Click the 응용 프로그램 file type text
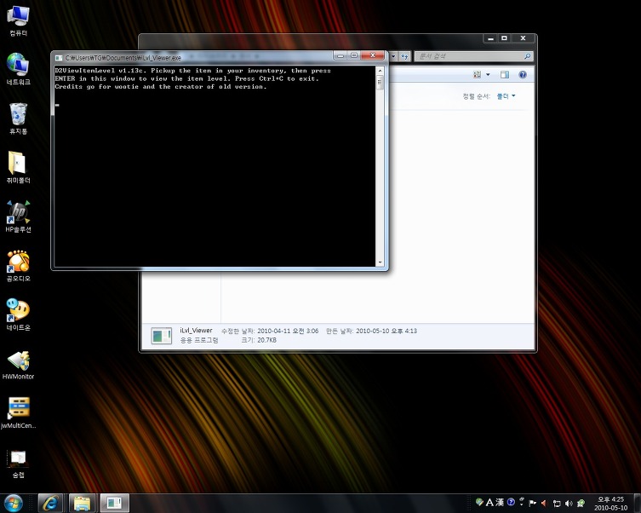 pyautogui.click(x=199, y=340)
